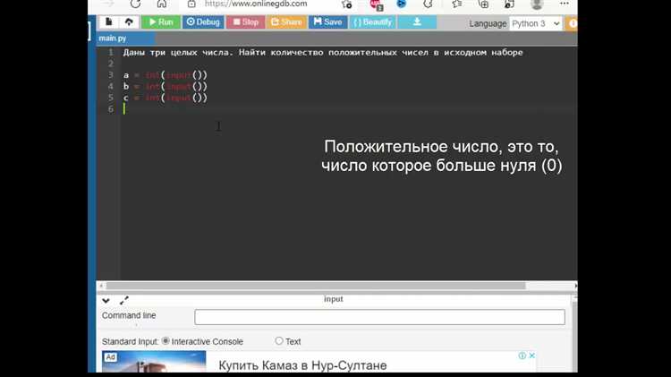Click code line 'a = int(input())'
The height and width of the screenshot is (377, 671).
click(166, 75)
